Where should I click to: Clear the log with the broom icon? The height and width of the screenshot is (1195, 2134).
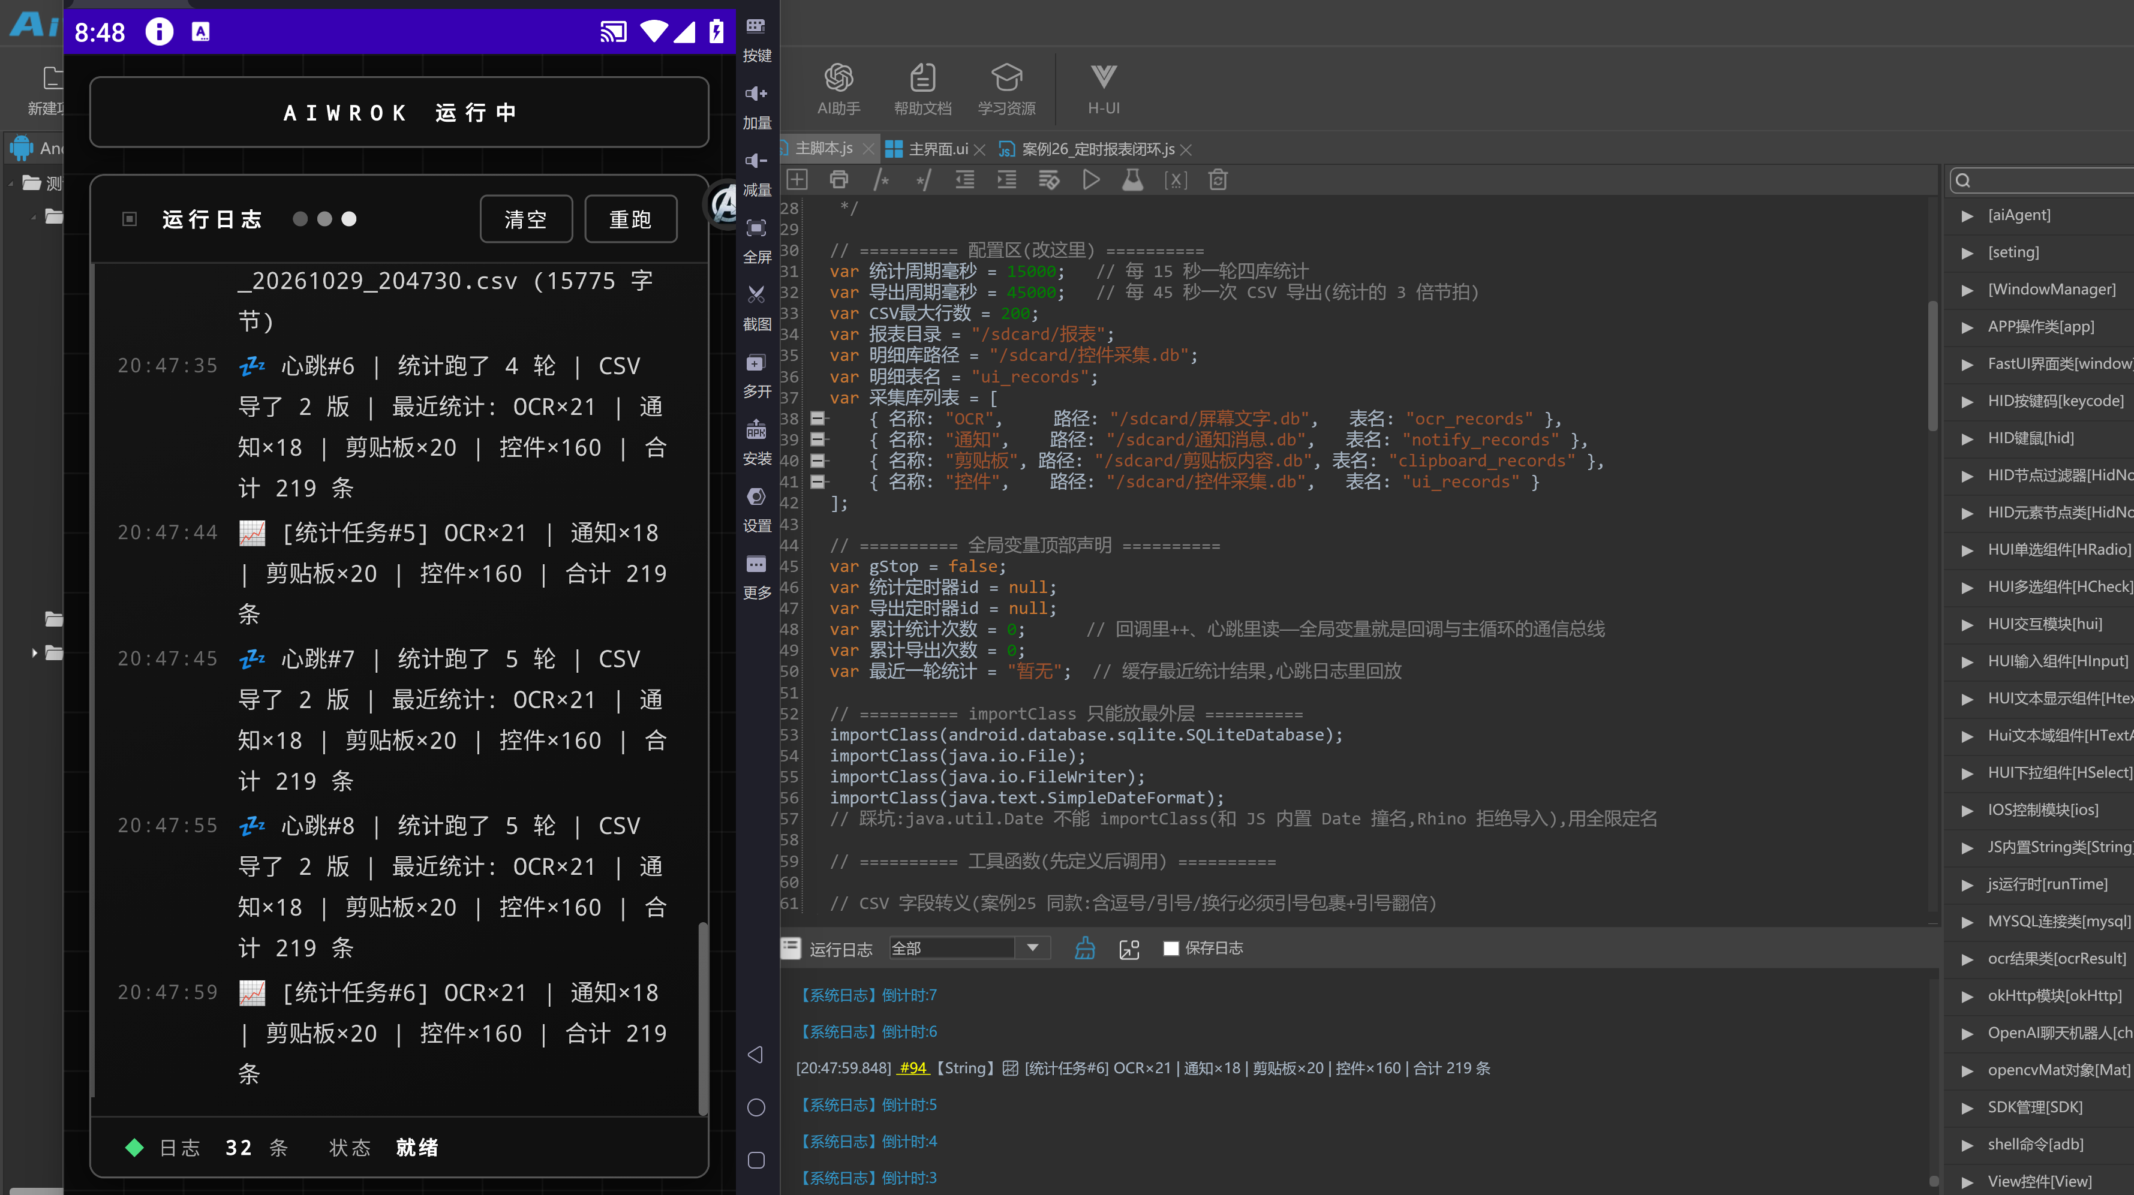(x=1084, y=948)
